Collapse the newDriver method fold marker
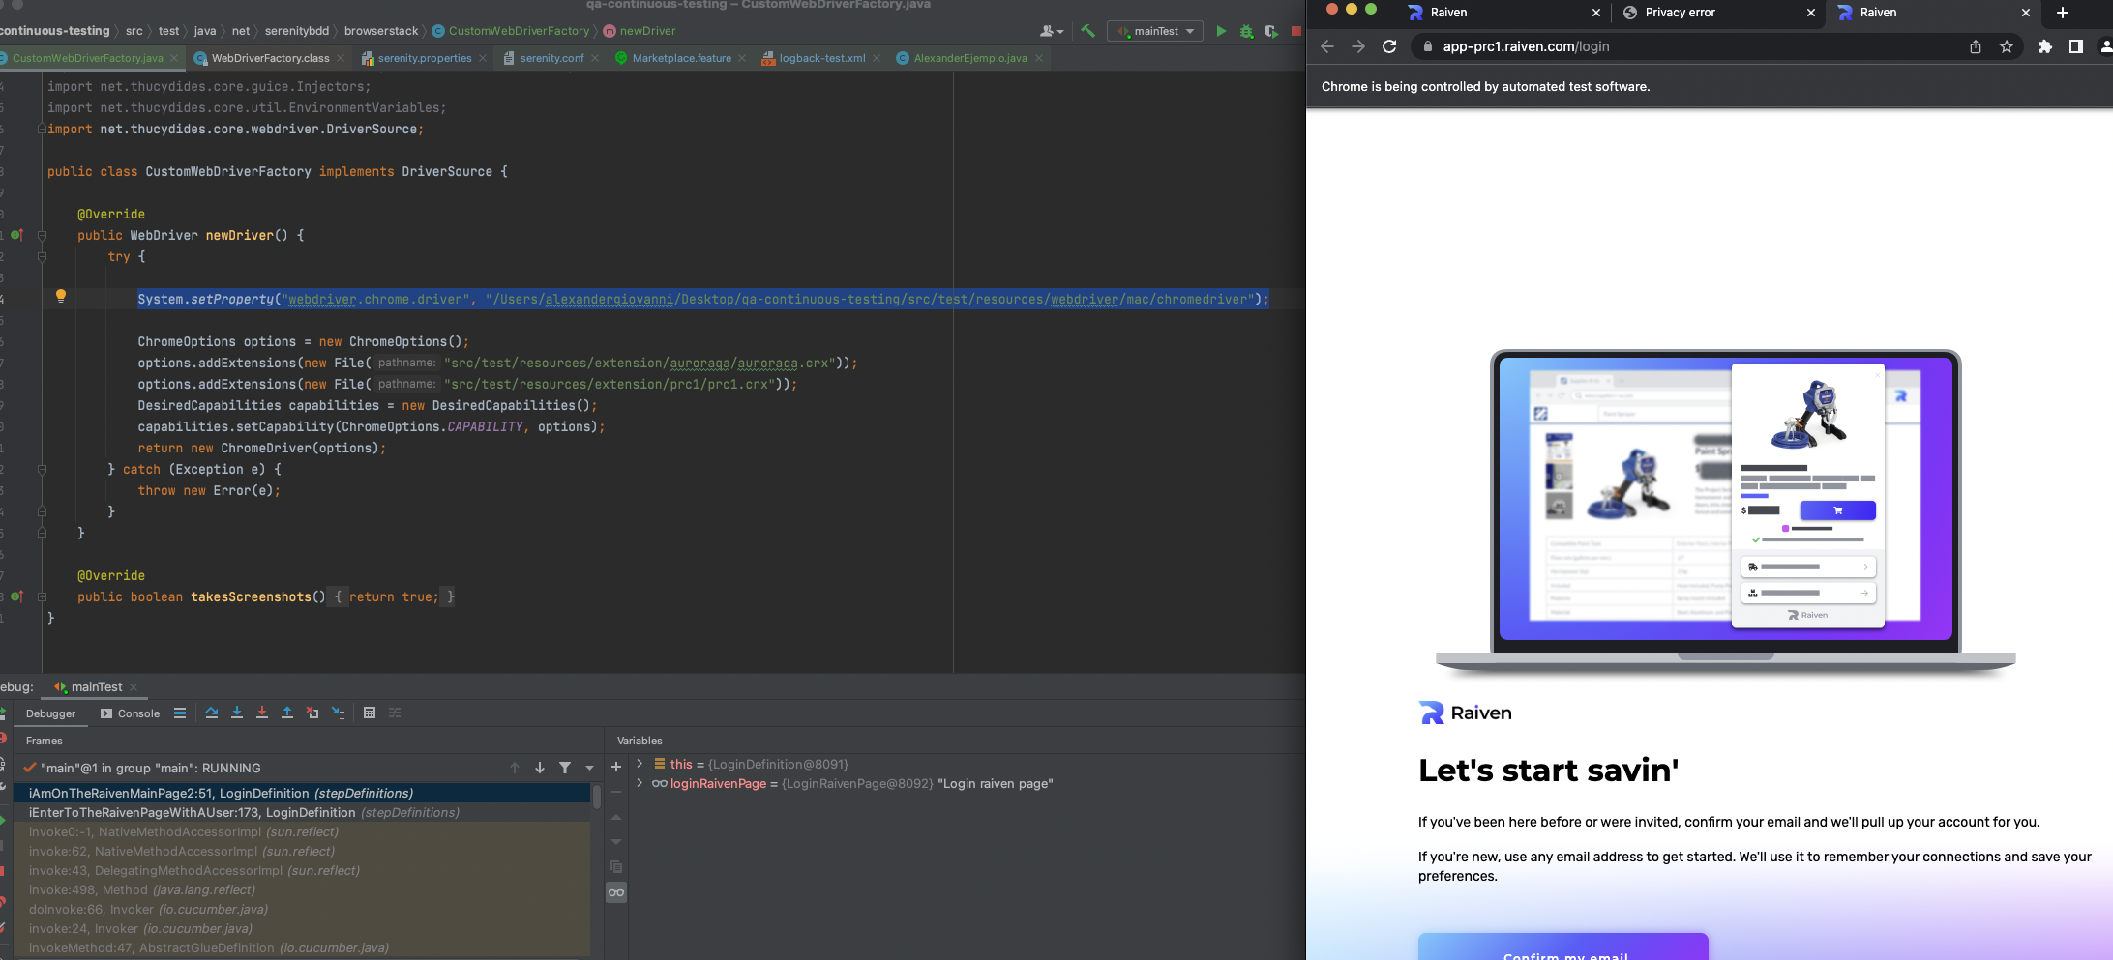Image resolution: width=2113 pixels, height=960 pixels. click(42, 235)
